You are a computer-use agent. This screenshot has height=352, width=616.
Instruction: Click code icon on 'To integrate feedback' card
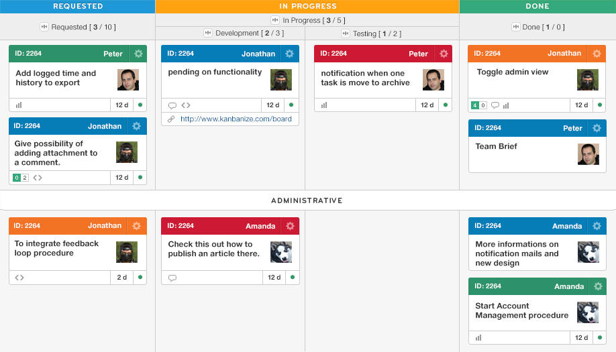[19, 278]
